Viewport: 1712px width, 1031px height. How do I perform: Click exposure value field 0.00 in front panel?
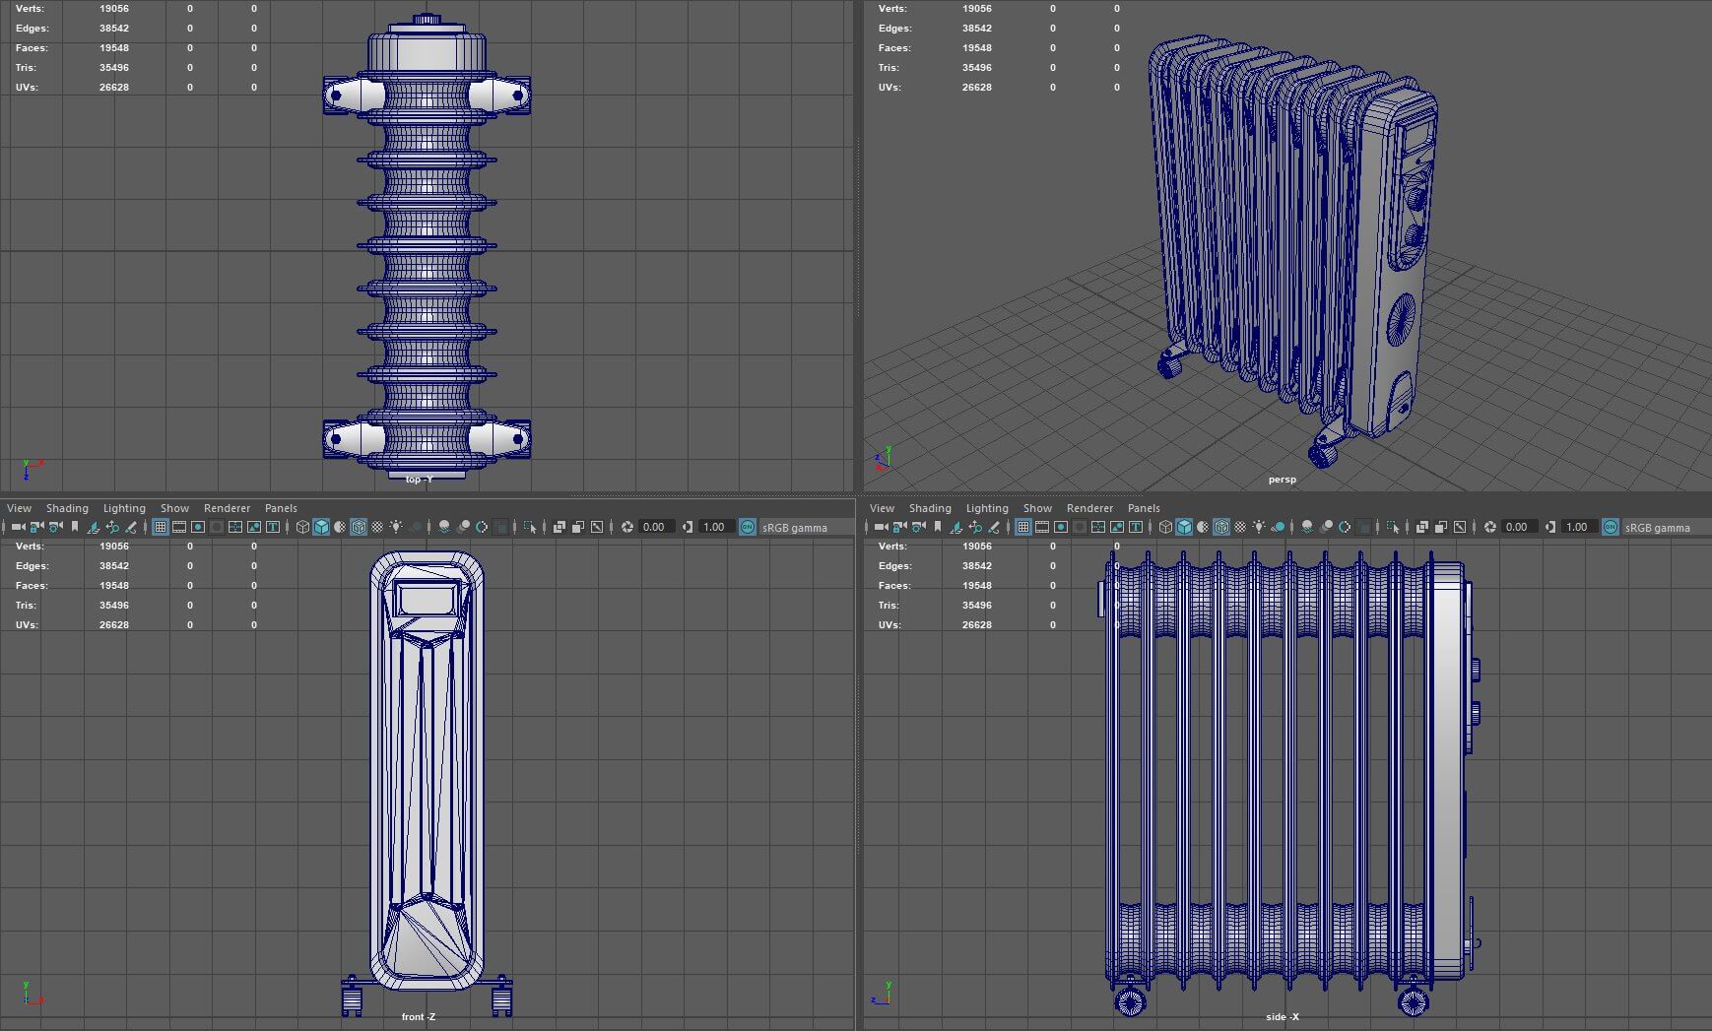coord(655,527)
